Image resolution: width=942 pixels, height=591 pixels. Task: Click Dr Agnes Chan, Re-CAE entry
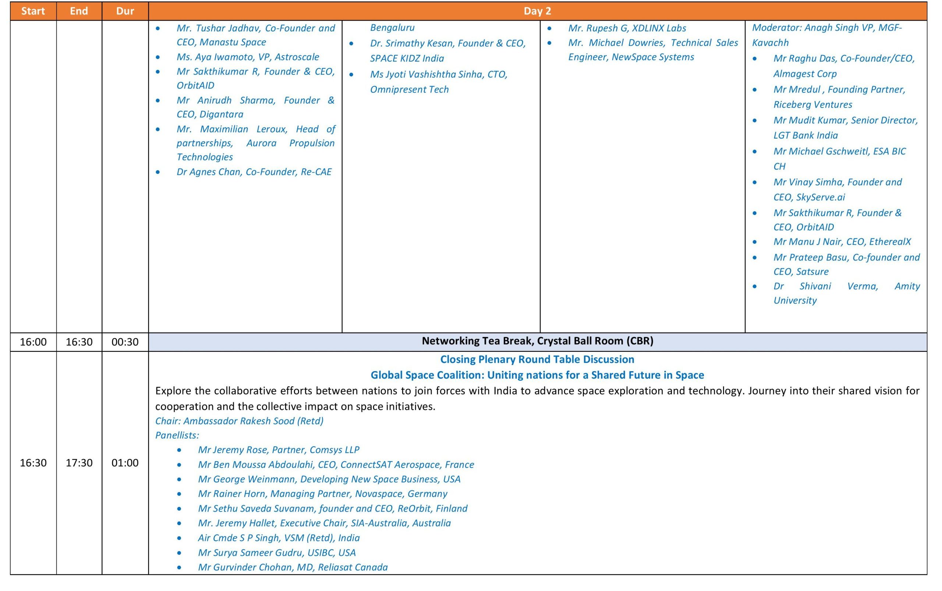pos(254,172)
